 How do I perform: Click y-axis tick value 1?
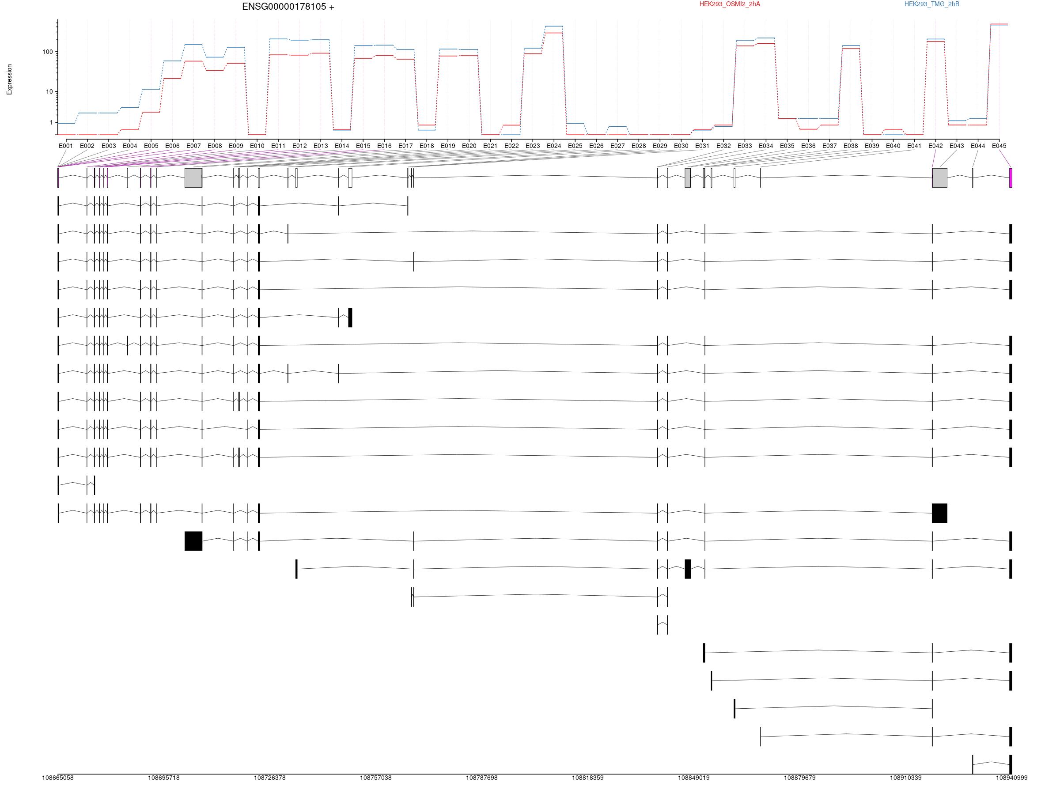[51, 123]
